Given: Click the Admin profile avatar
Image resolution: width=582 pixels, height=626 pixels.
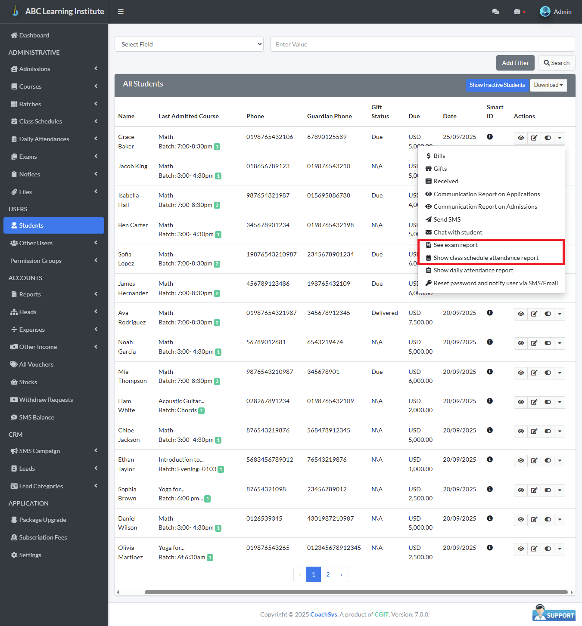Looking at the screenshot, I should (545, 12).
